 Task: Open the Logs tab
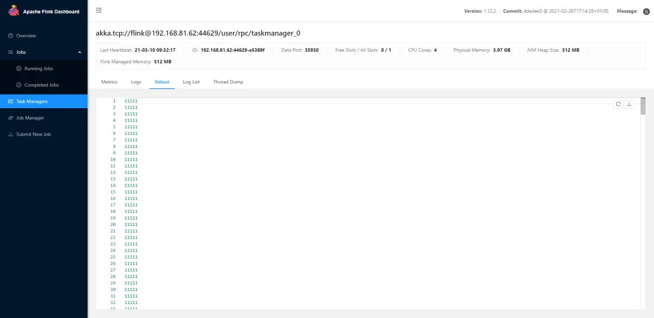pos(136,82)
